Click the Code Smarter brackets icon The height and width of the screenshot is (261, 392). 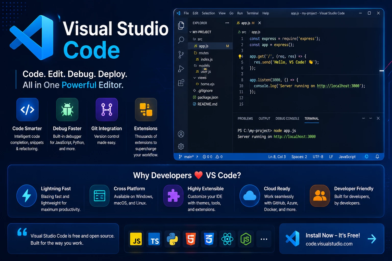(27, 110)
